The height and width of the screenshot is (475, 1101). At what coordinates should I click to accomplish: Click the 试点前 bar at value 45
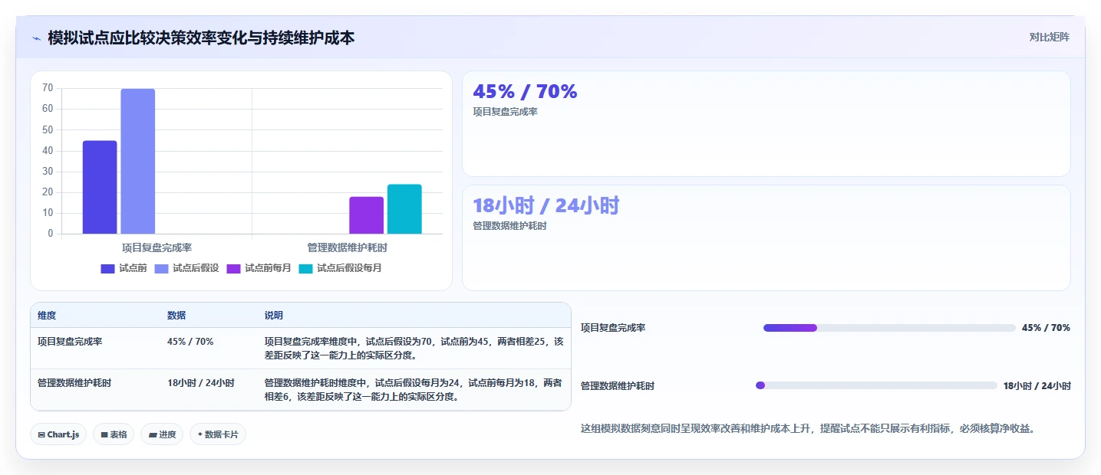point(100,187)
